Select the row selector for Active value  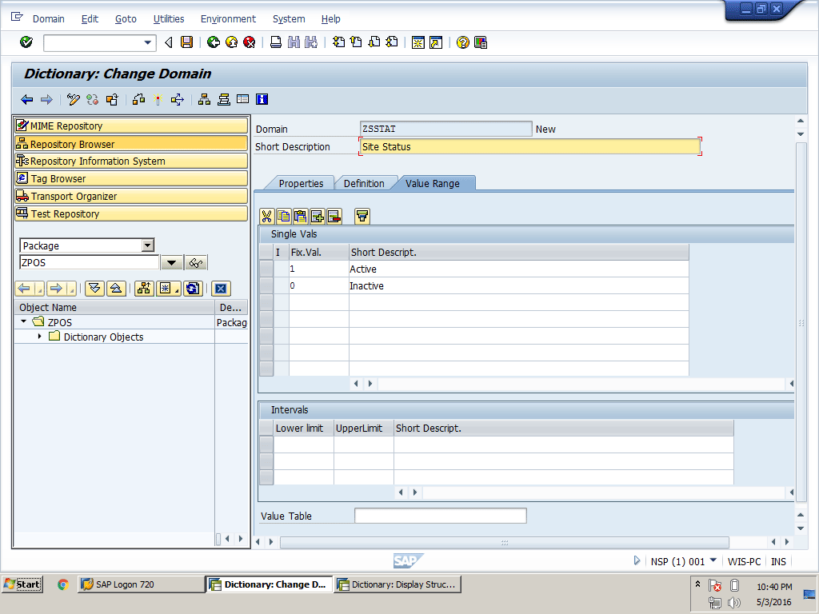tap(266, 269)
